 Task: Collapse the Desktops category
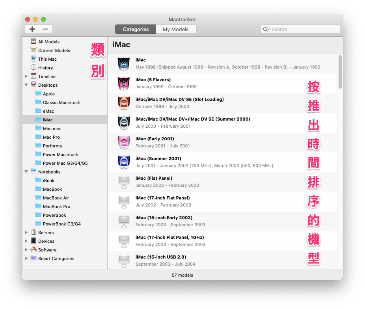pos(26,85)
